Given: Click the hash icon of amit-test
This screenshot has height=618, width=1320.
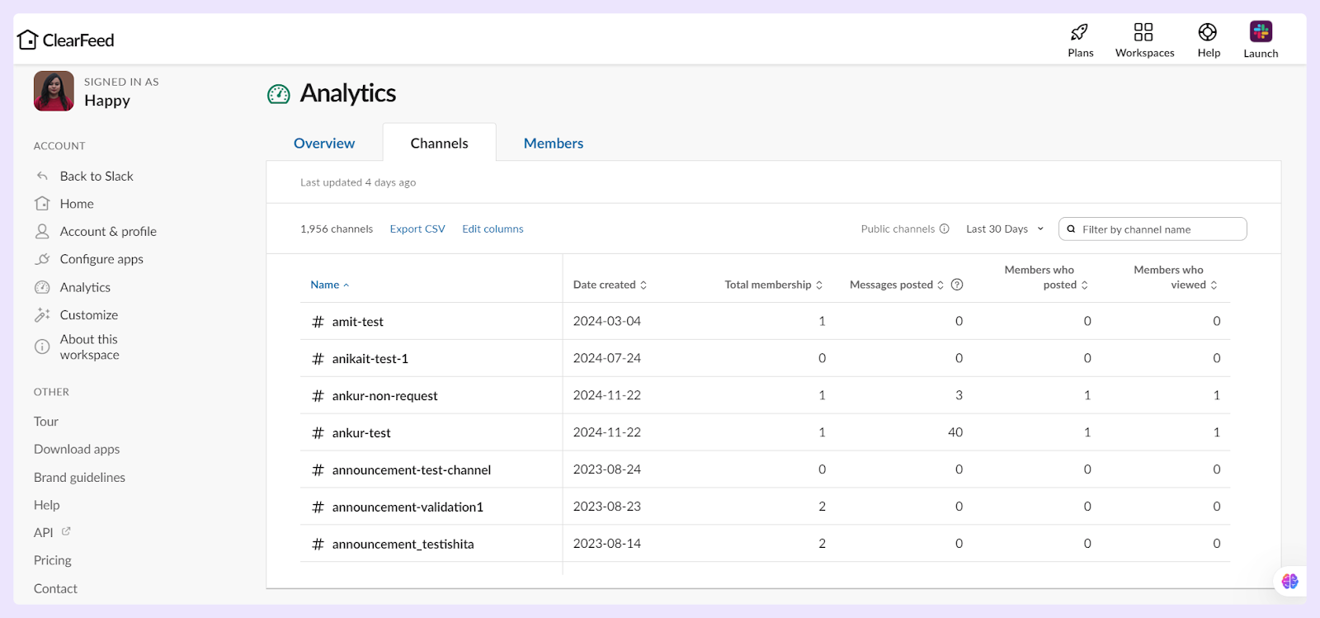Looking at the screenshot, I should [318, 322].
